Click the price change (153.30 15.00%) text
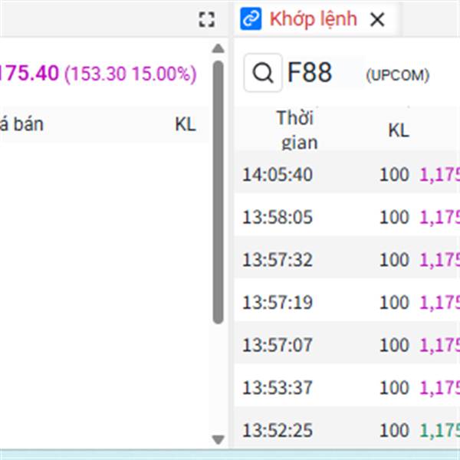Image resolution: width=460 pixels, height=460 pixels. 130,74
